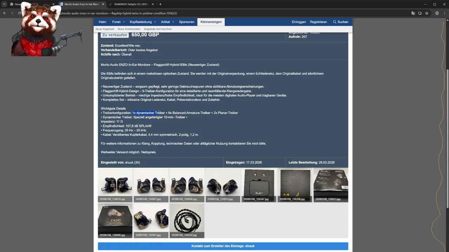Click the Zu verkaufen label
449x252 pixels.
pos(115,35)
